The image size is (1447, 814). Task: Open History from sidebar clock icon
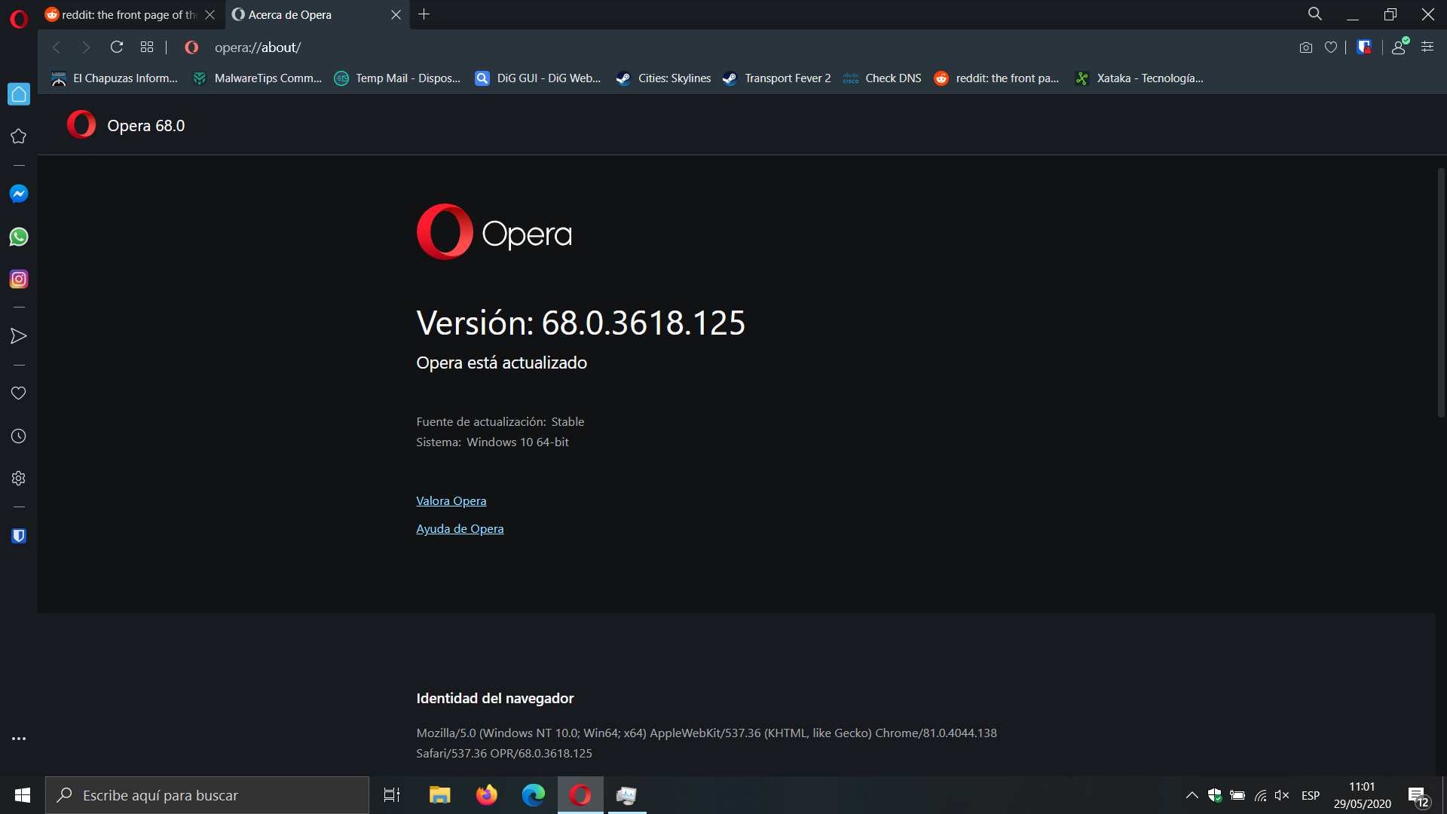[x=19, y=436]
